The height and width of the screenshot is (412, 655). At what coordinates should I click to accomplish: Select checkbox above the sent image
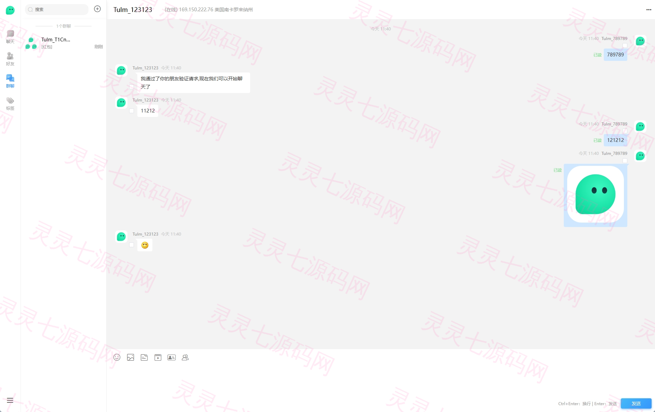[x=625, y=161]
